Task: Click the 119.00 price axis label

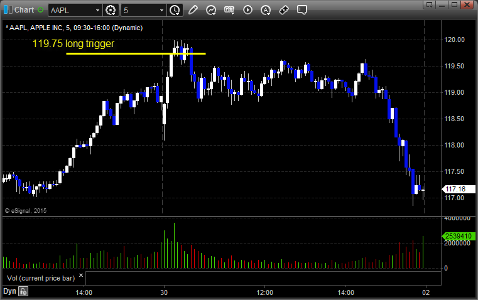Action: [x=454, y=92]
